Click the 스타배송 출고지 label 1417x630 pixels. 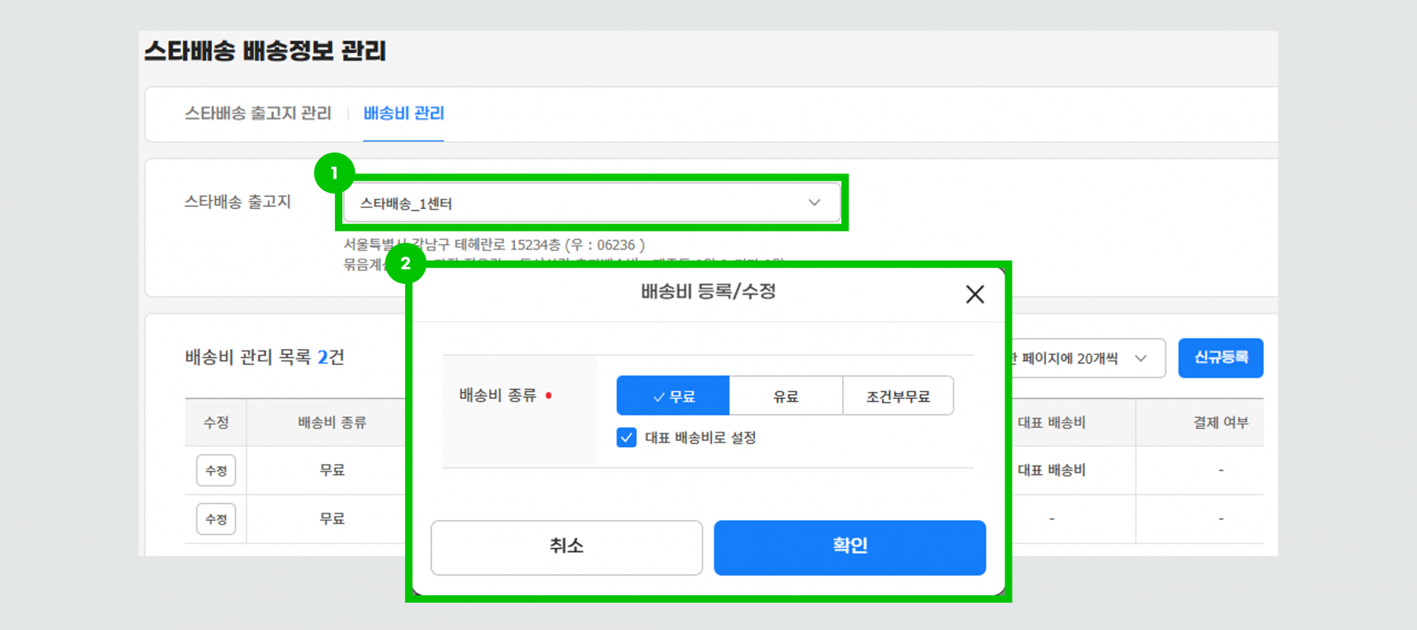(x=238, y=202)
